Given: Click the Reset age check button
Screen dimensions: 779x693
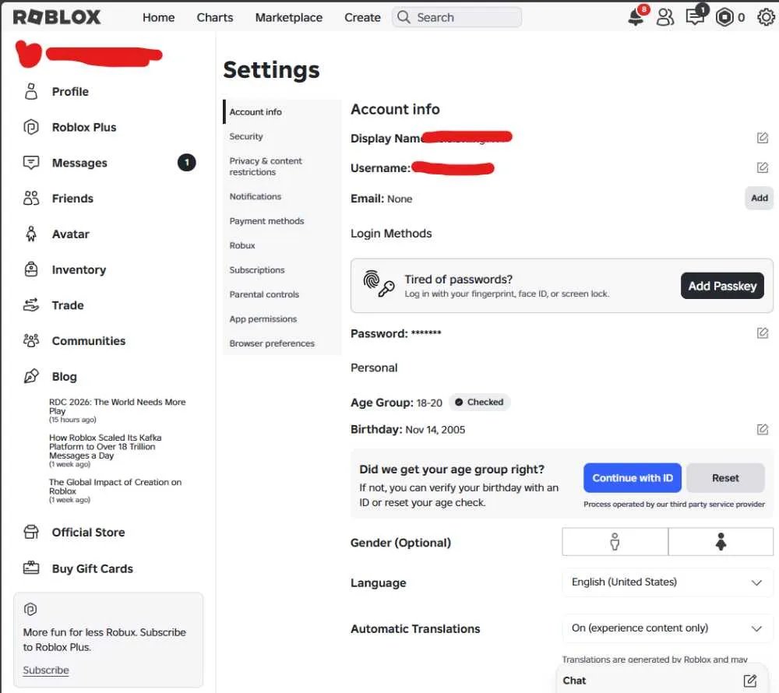Looking at the screenshot, I should tap(725, 478).
